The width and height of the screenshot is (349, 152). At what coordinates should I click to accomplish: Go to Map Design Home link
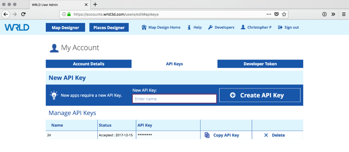(x=164, y=27)
